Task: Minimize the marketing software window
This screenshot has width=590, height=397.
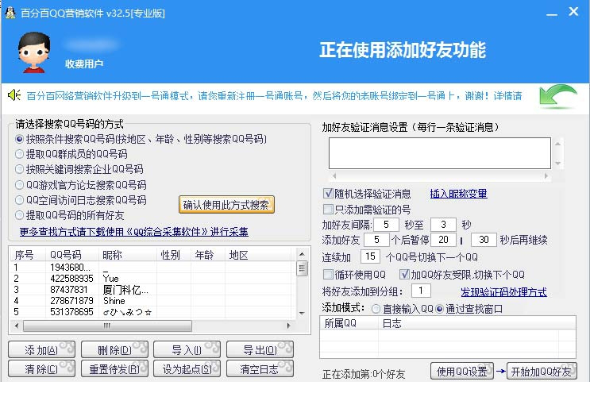Action: [552, 13]
